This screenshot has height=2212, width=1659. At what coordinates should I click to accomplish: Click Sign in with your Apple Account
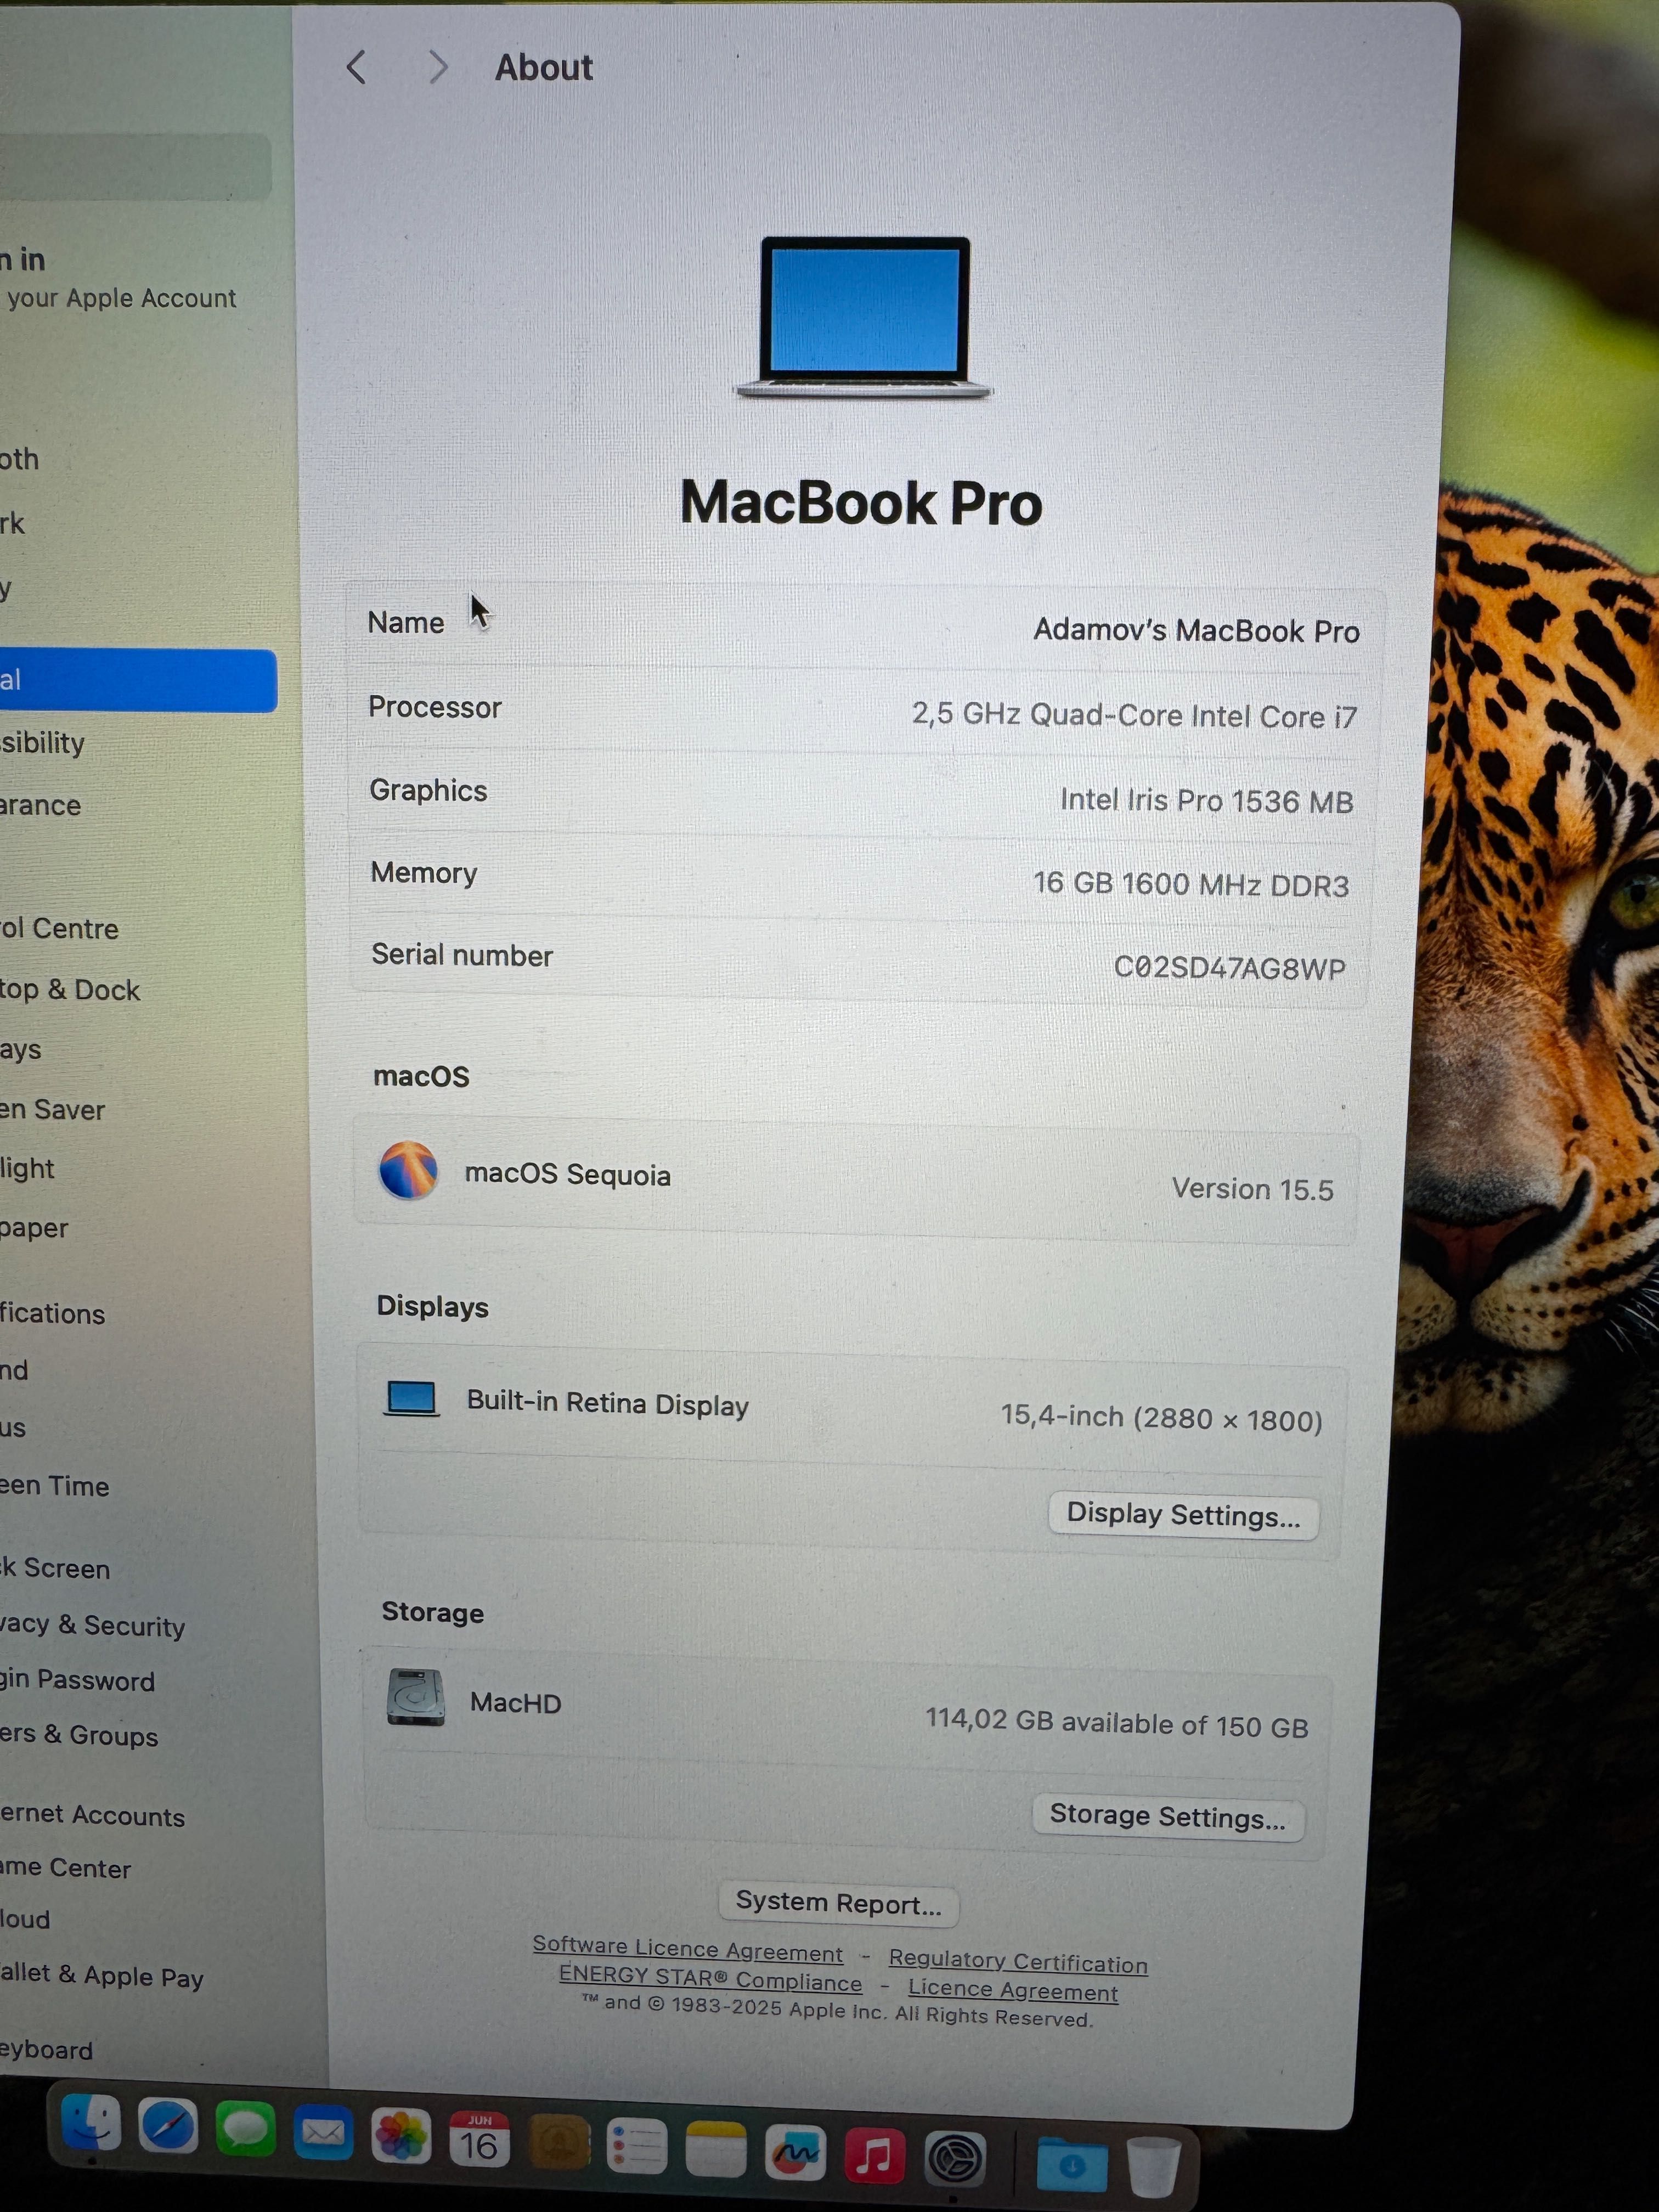pos(118,278)
